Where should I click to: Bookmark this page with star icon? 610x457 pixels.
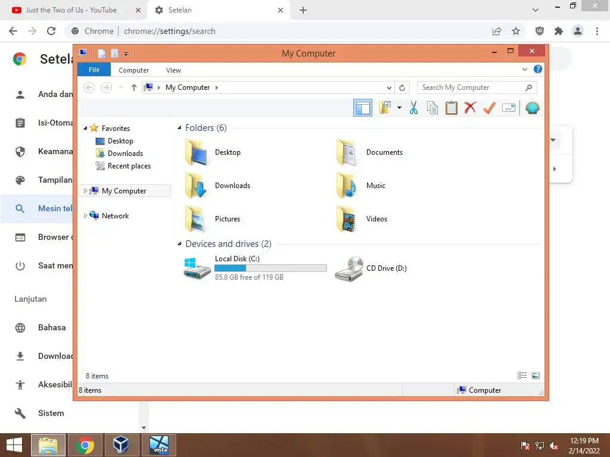tap(515, 31)
